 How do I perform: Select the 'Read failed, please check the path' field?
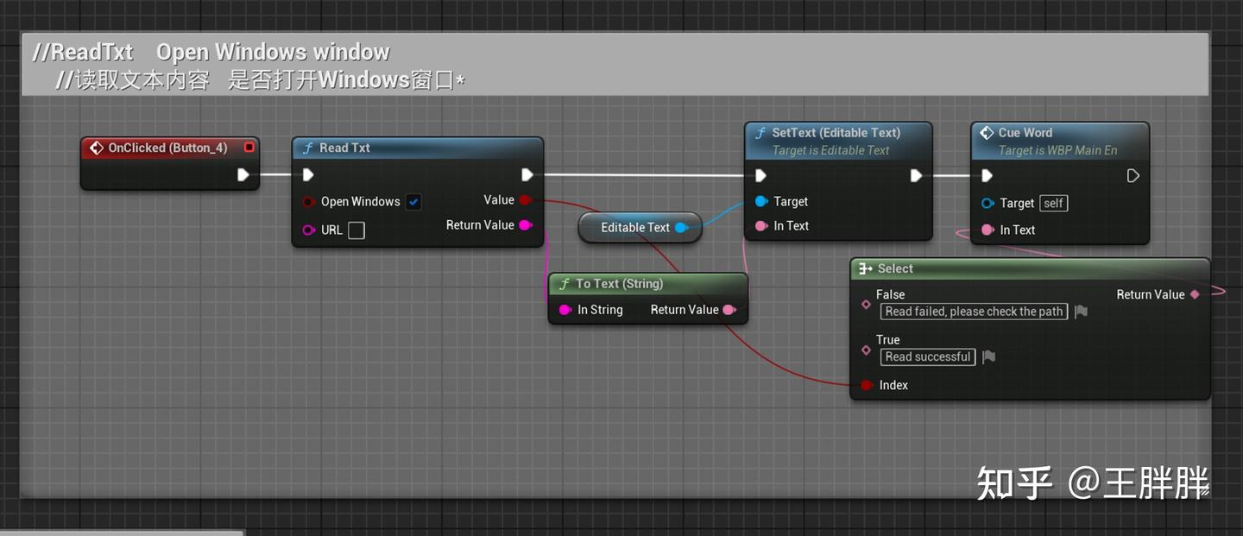click(974, 312)
